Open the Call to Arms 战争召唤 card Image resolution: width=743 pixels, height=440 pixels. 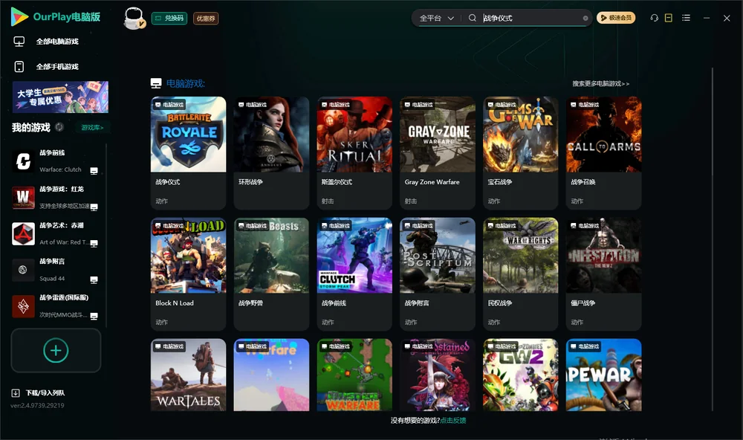point(603,152)
